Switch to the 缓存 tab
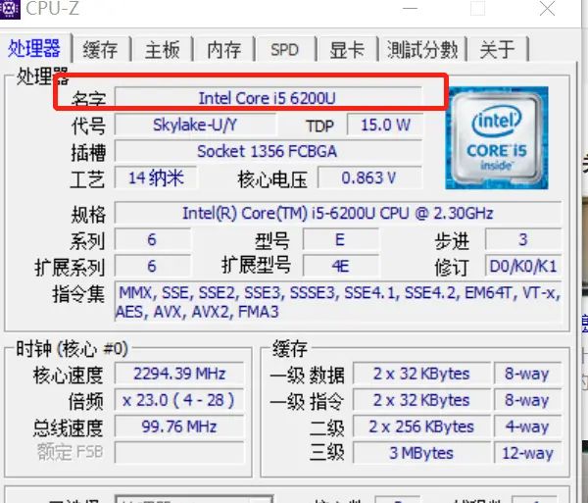Image resolution: width=588 pixels, height=503 pixels. [101, 49]
